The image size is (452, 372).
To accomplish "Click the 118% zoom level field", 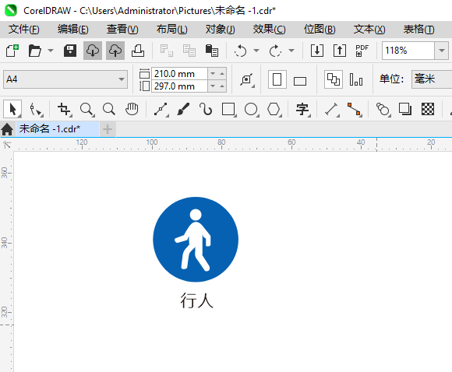I will [x=408, y=51].
